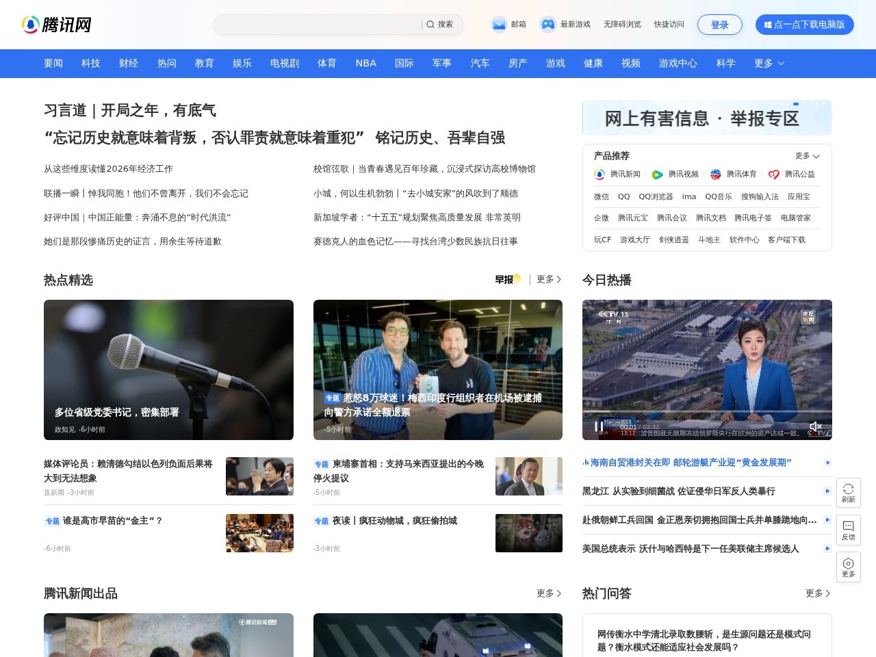
Task: Open the QQ音乐 link
Action: (x=718, y=196)
